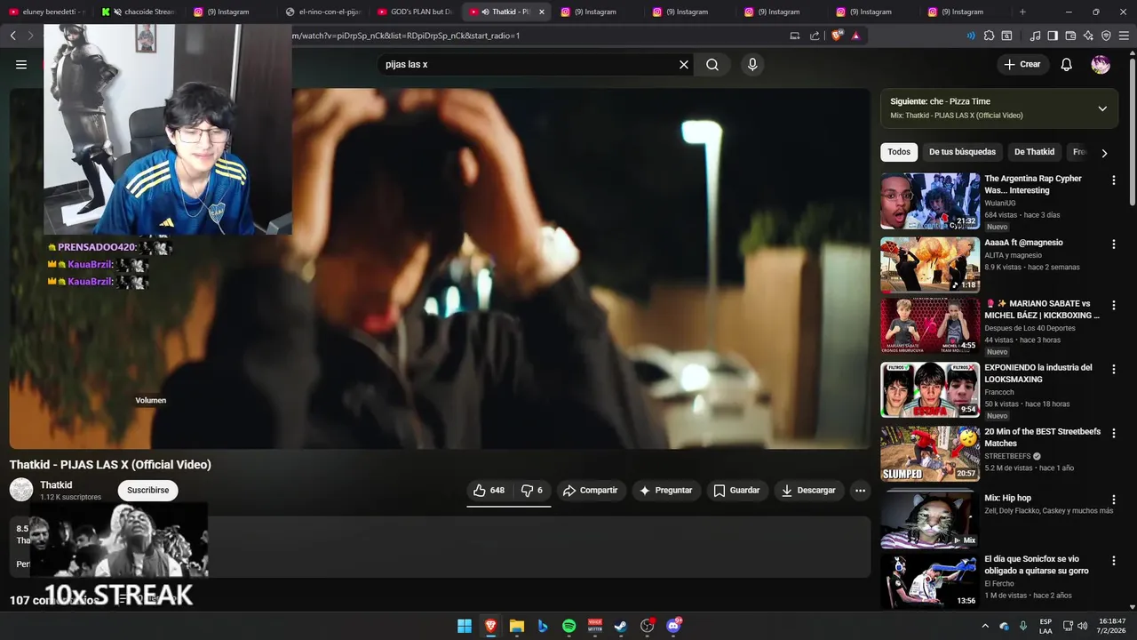Click the Brave Rewards triangle icon
Viewport: 1137px width, 640px height.
pos(856,36)
